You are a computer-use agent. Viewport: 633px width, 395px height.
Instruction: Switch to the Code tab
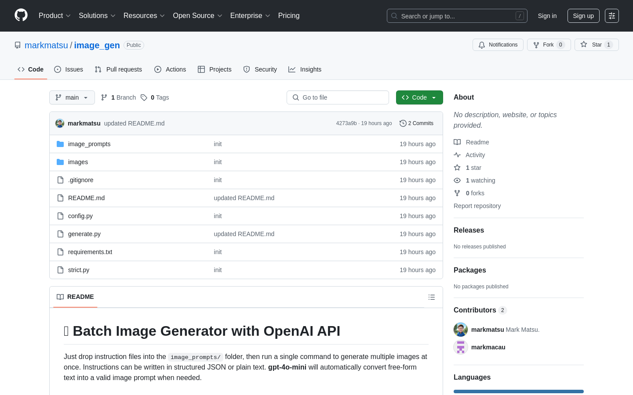tap(31, 69)
